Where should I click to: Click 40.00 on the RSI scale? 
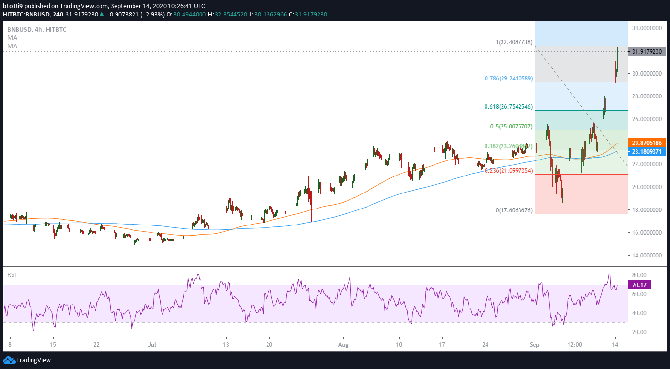coord(639,313)
